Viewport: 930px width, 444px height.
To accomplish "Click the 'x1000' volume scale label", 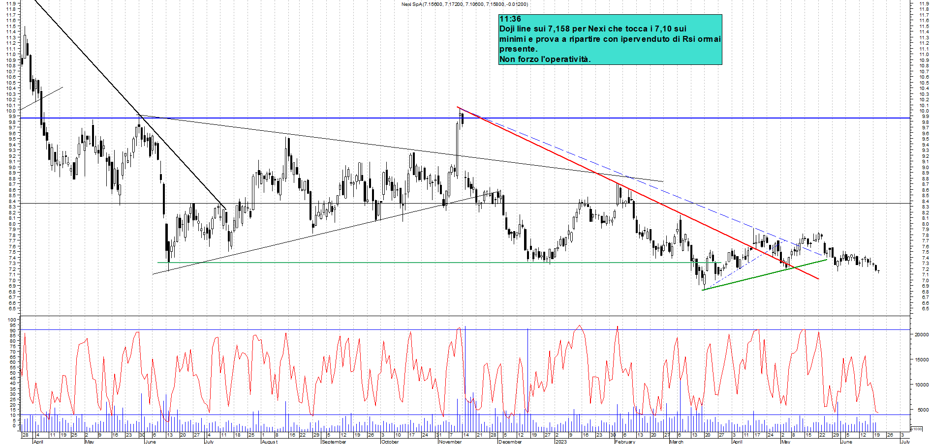I will (916, 429).
